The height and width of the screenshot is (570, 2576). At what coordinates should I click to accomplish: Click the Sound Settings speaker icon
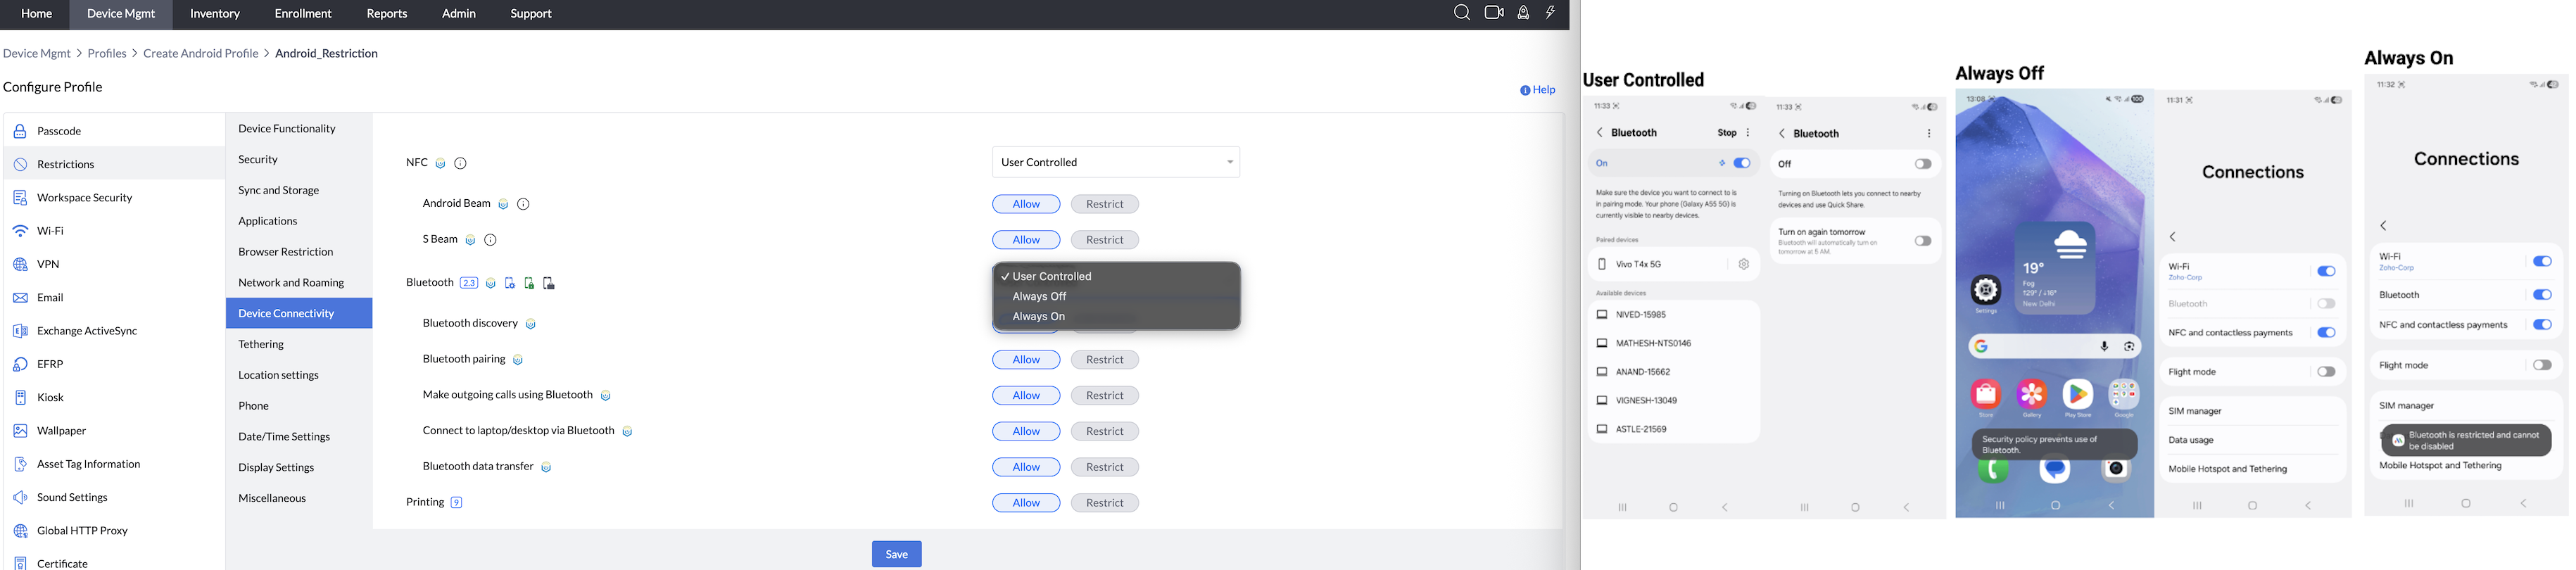coord(20,498)
